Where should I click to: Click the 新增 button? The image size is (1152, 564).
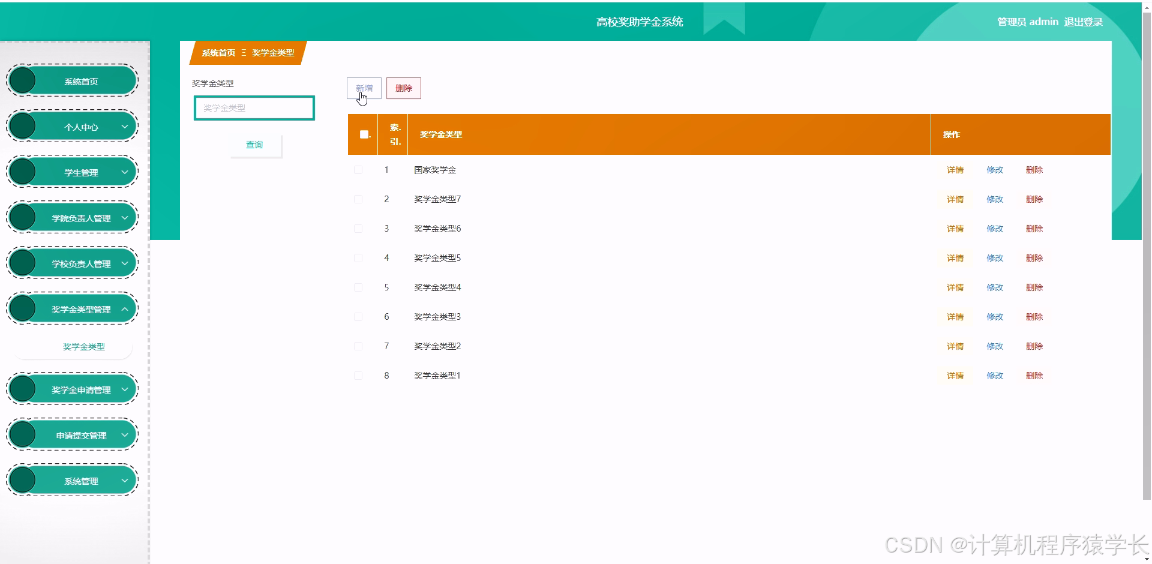(364, 88)
